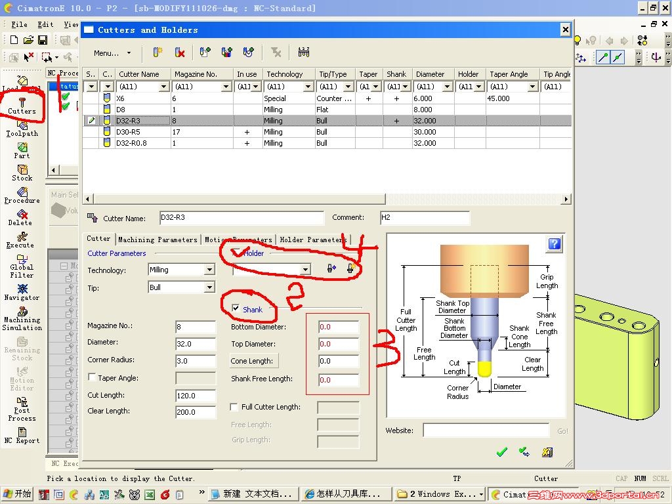
Task: Click the magazine numbering 123 icon
Action: point(303,52)
